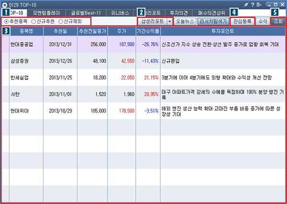The height and width of the screenshot is (204, 287).
Task: Open the 글로벌Best-11 tab
Action: tap(86, 12)
